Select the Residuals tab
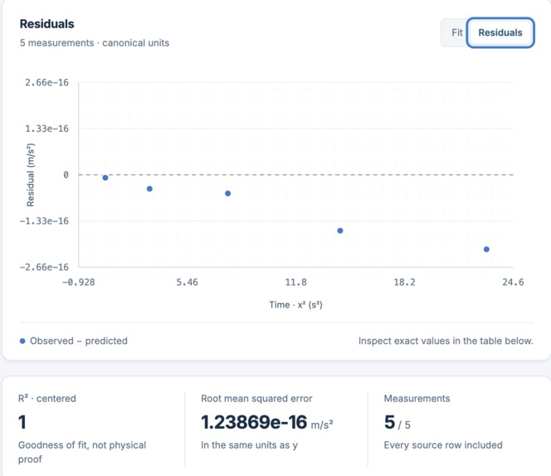Screen dimensions: 551x476 pyautogui.click(x=500, y=32)
